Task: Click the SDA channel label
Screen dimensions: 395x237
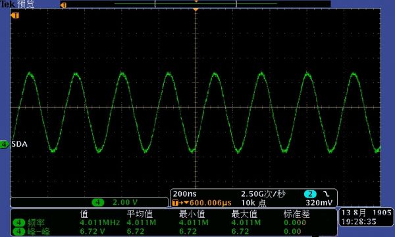Action: (19, 144)
